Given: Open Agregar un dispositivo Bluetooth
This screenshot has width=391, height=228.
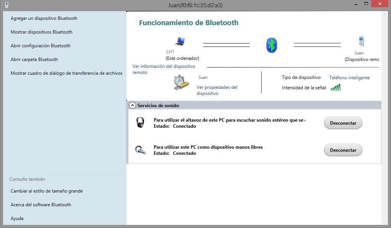Looking at the screenshot, I should pyautogui.click(x=44, y=18).
